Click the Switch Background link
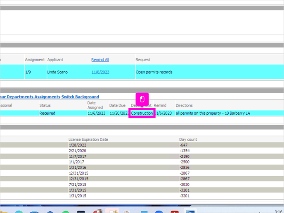 [x=80, y=97]
